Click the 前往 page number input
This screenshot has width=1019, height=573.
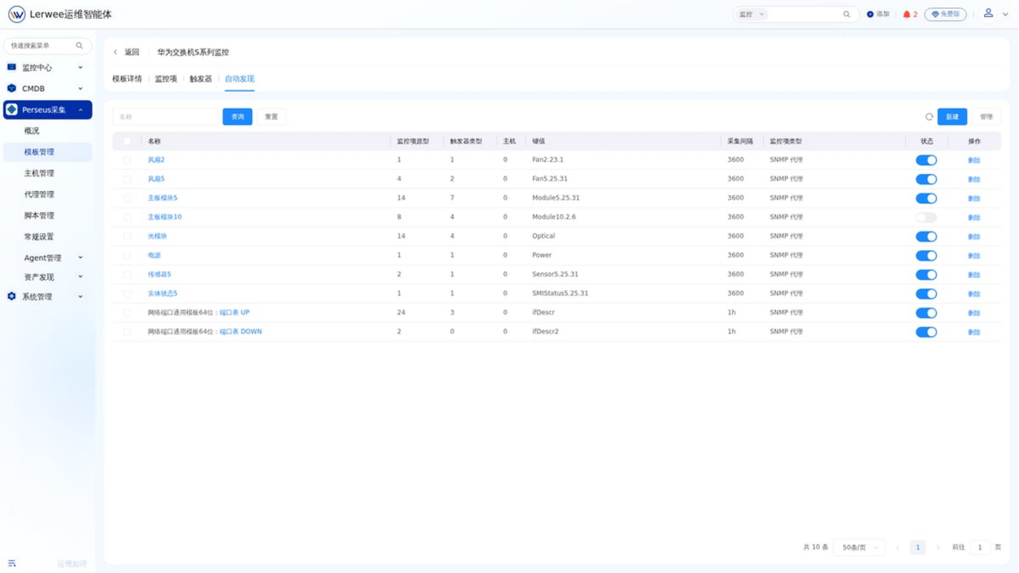[x=980, y=548]
